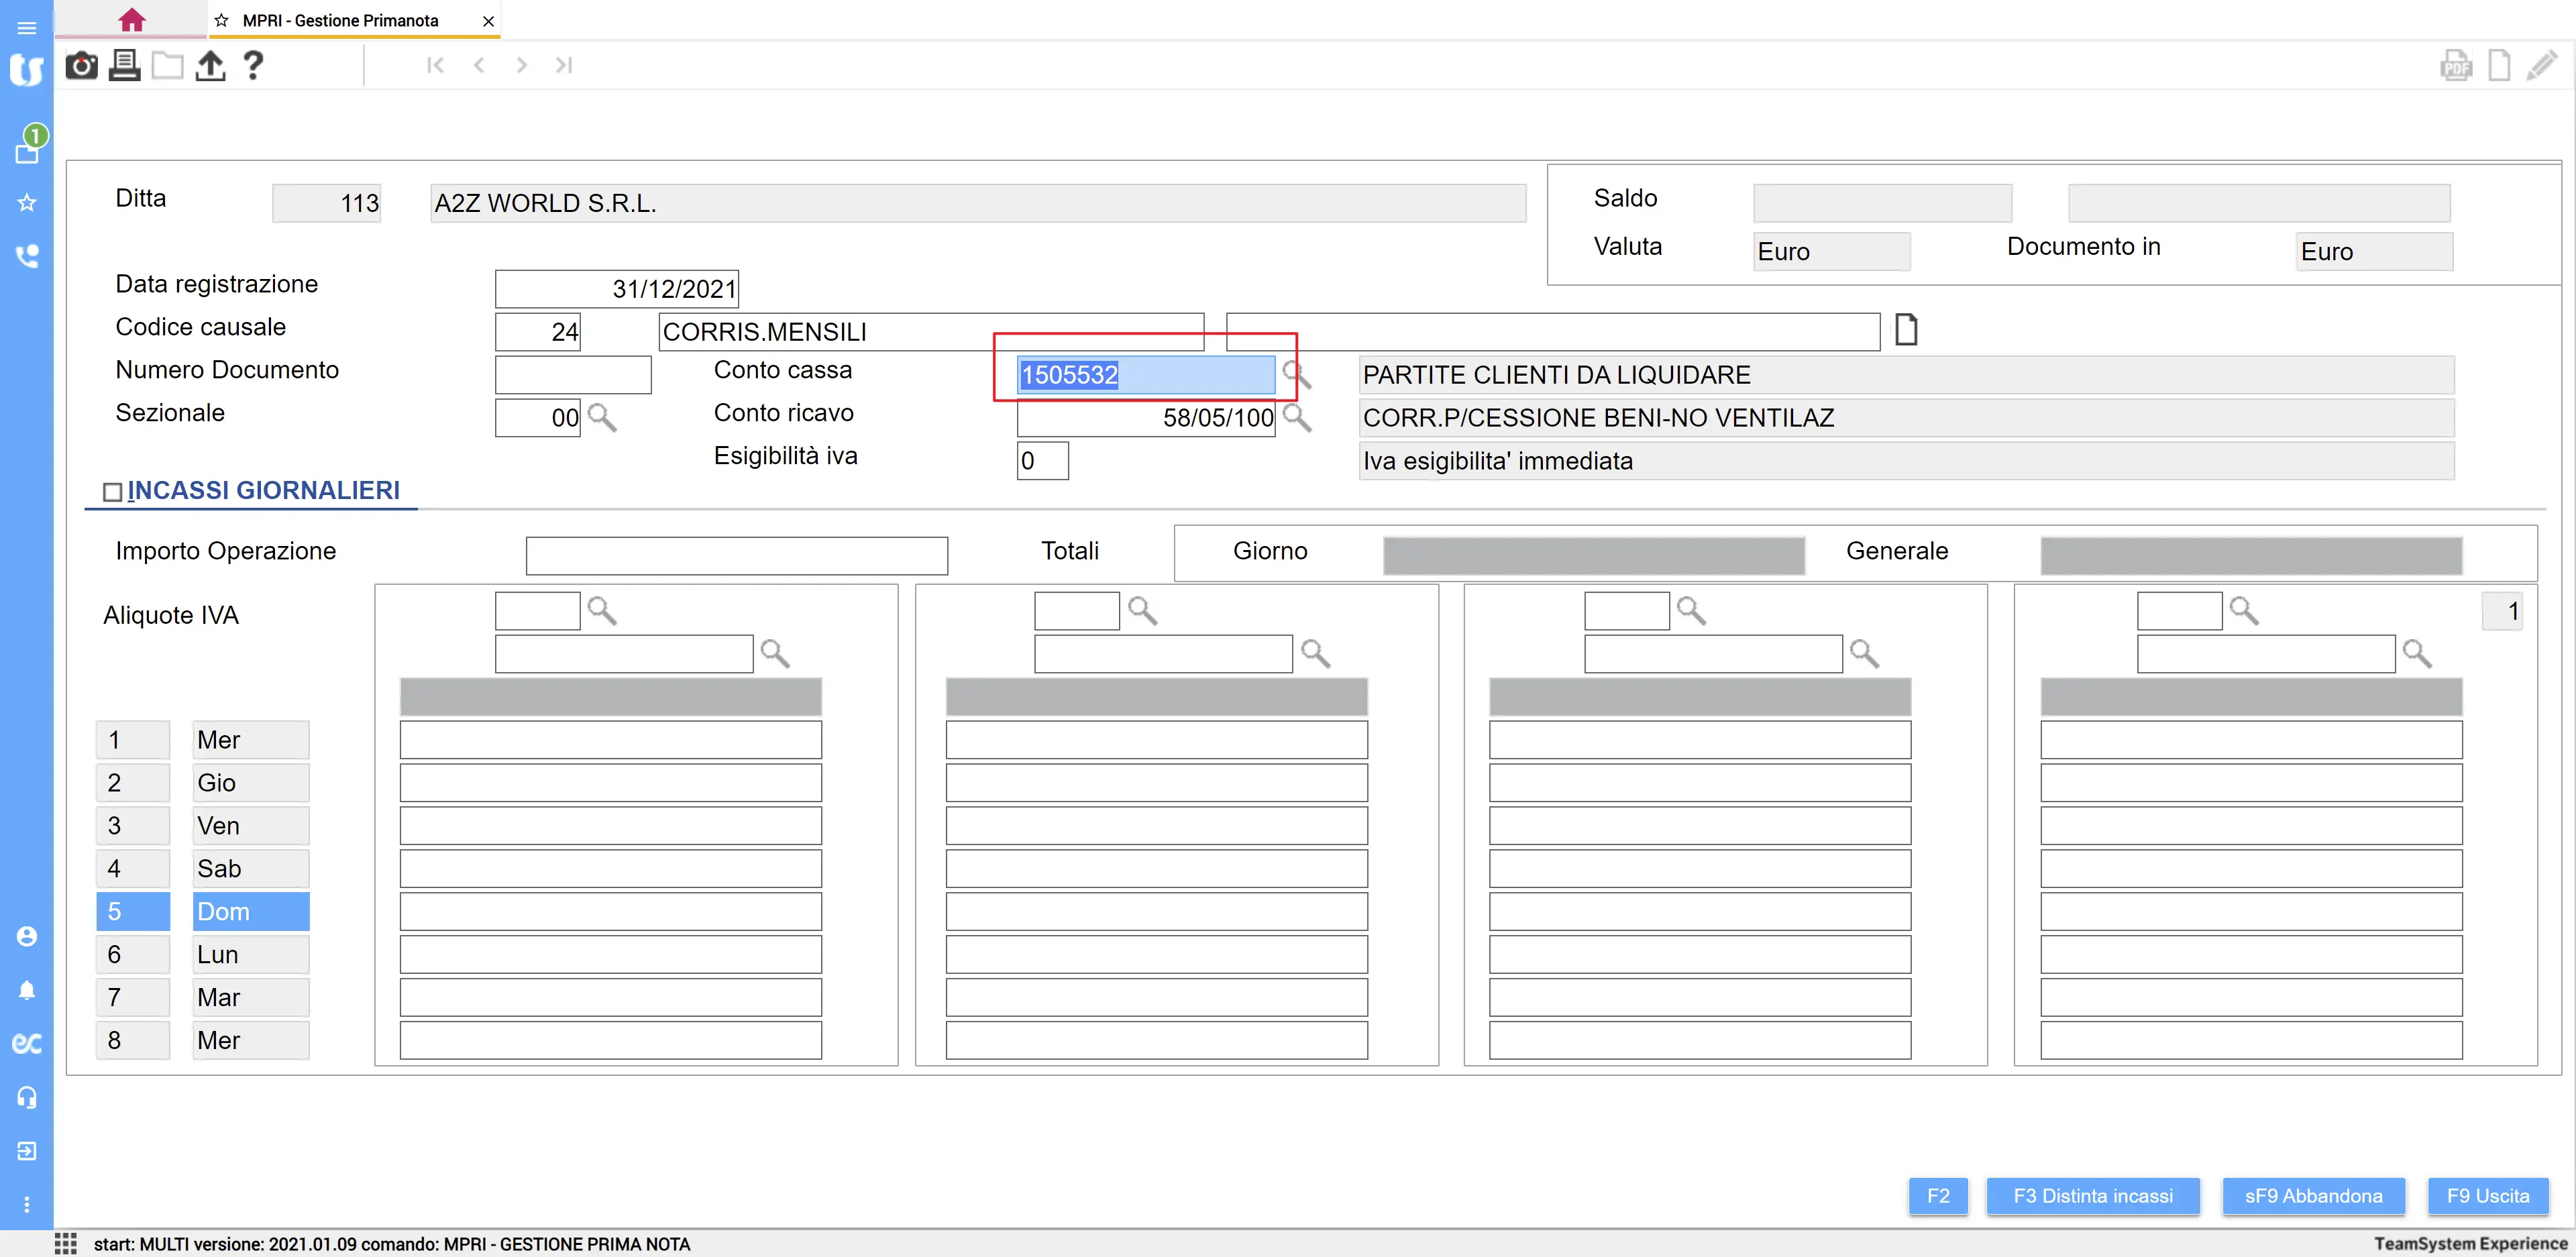
Task: Jump to the last record arrow
Action: click(564, 65)
